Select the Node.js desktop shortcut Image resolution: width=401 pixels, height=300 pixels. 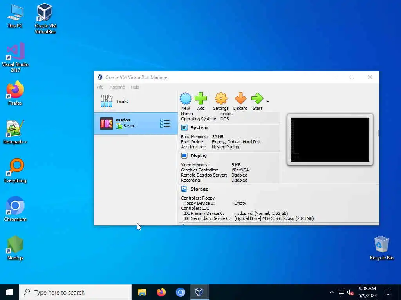[x=15, y=248]
